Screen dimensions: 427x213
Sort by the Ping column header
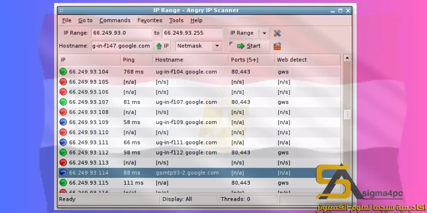(137, 60)
